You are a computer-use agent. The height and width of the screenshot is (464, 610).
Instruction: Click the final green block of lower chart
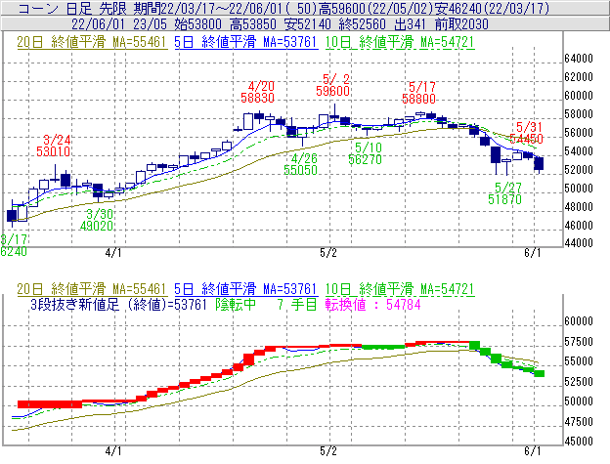tap(540, 373)
